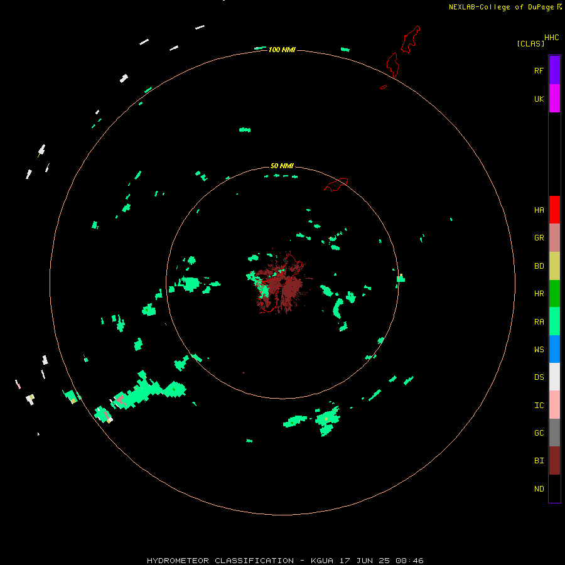The height and width of the screenshot is (565, 565).
Task: Click the 'NEXLAB-College of DuPage' credit text
Action: click(x=501, y=7)
